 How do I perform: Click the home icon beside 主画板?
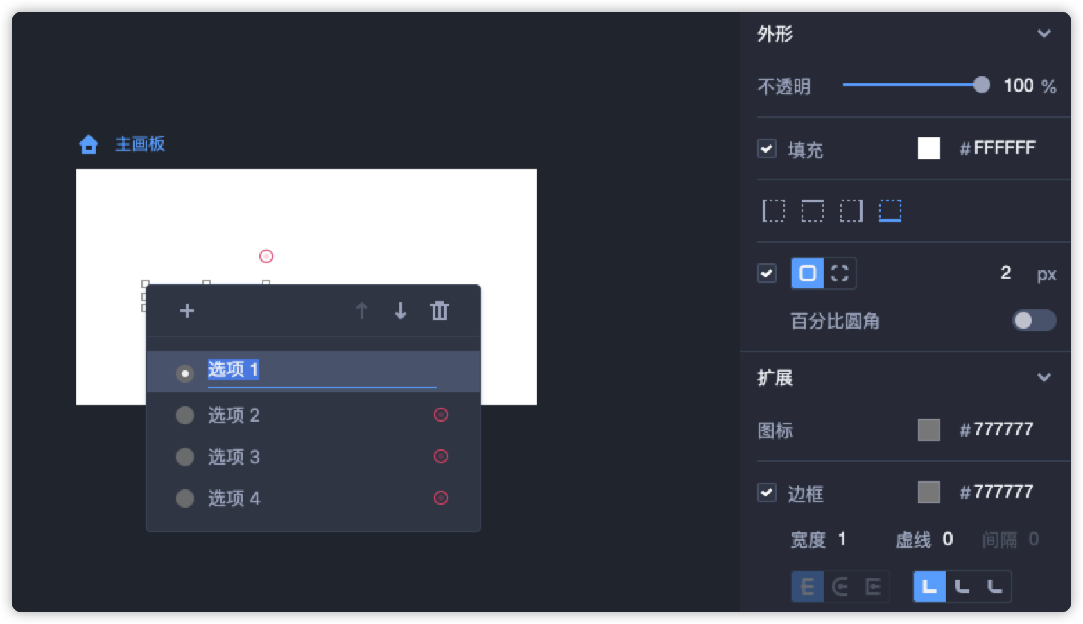(89, 144)
